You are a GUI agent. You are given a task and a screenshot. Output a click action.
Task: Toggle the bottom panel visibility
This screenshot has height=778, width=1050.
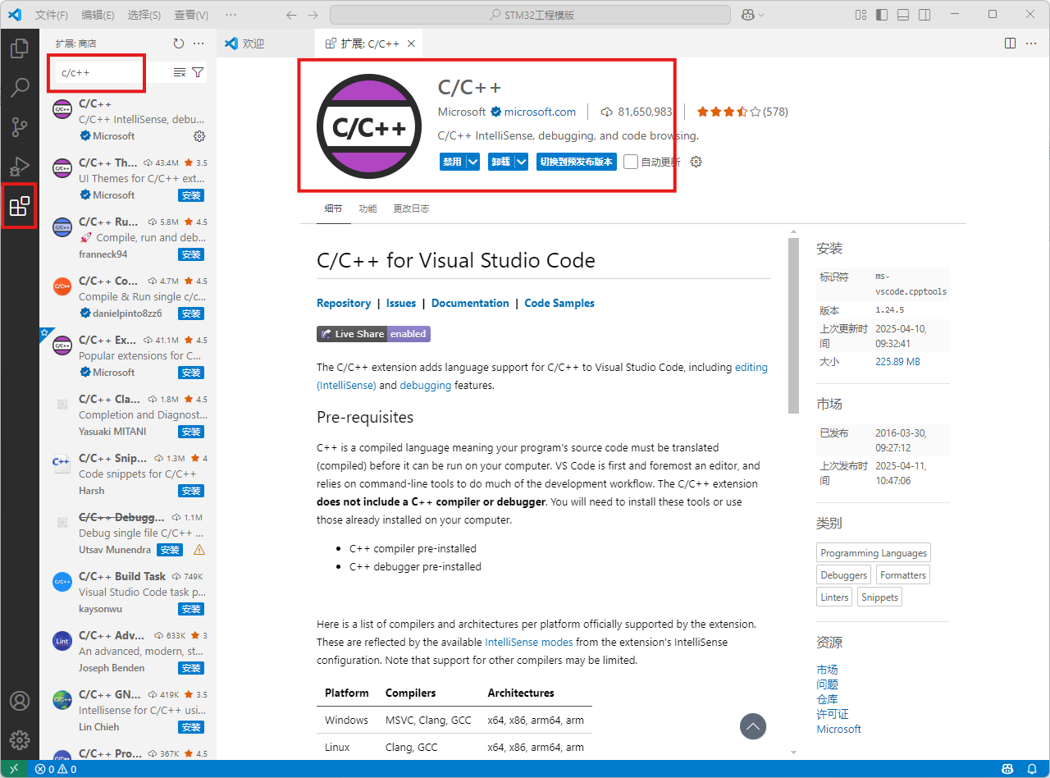903,15
